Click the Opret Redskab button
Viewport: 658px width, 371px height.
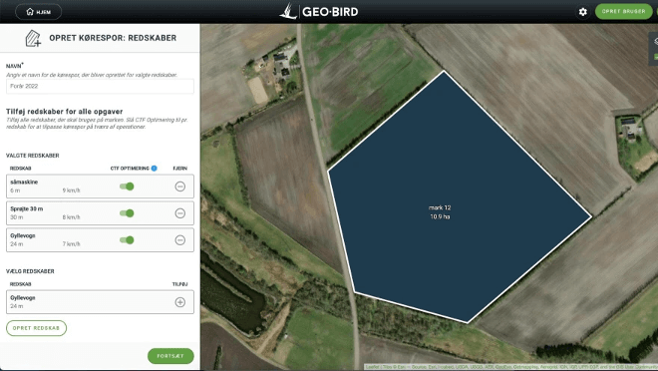pyautogui.click(x=36, y=328)
